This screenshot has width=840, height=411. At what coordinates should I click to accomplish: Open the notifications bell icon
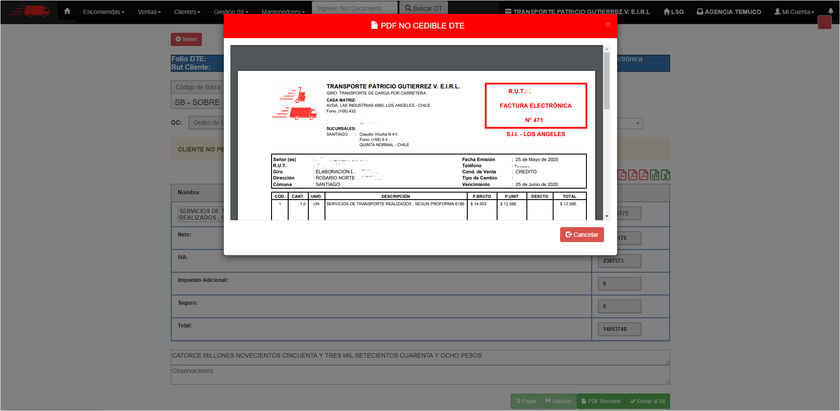point(830,11)
